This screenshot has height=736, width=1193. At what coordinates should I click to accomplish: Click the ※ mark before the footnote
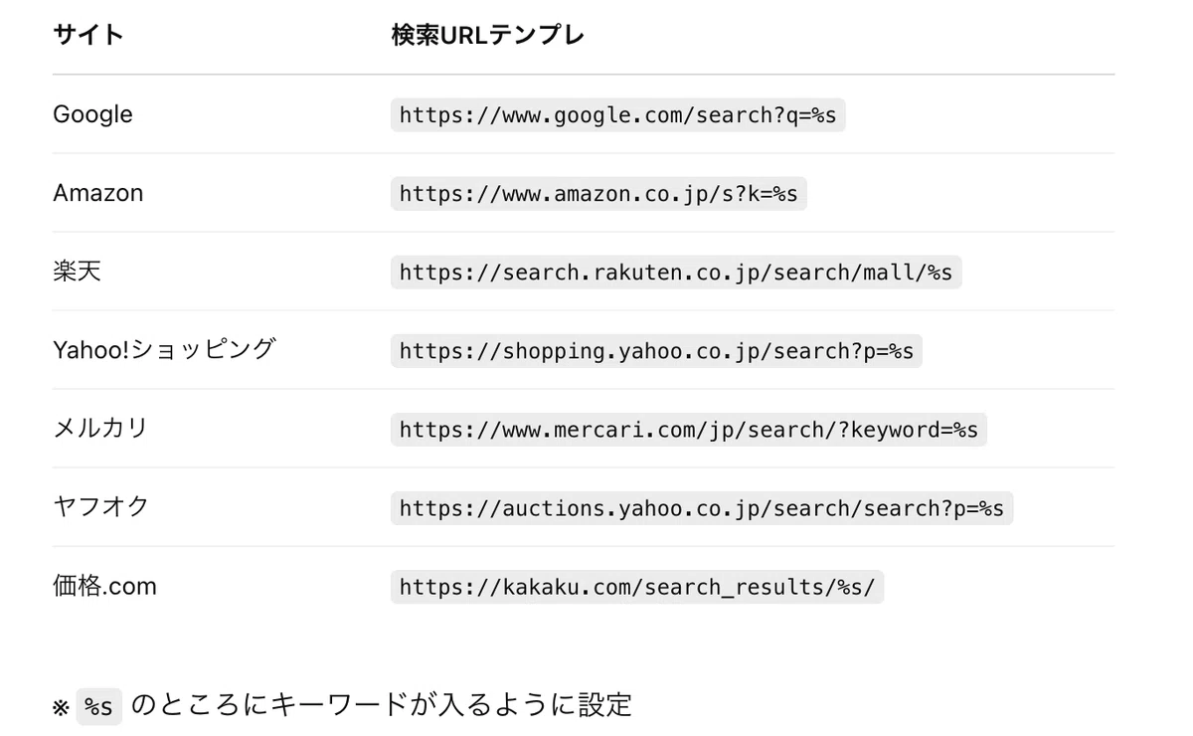click(62, 708)
